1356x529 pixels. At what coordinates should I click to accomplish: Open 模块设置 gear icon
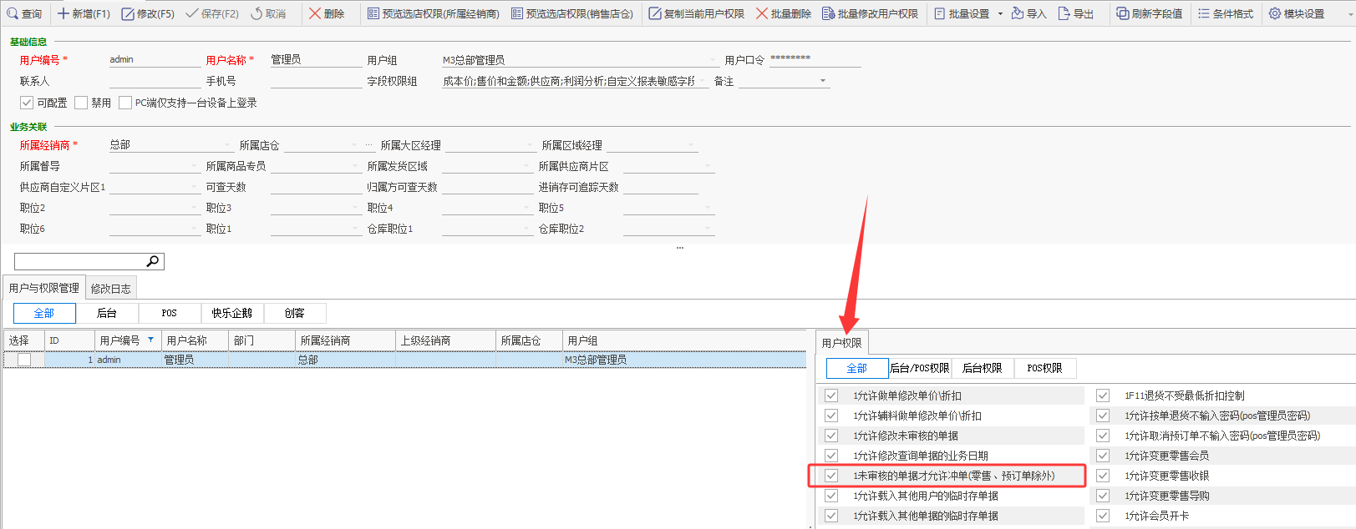click(x=1275, y=13)
